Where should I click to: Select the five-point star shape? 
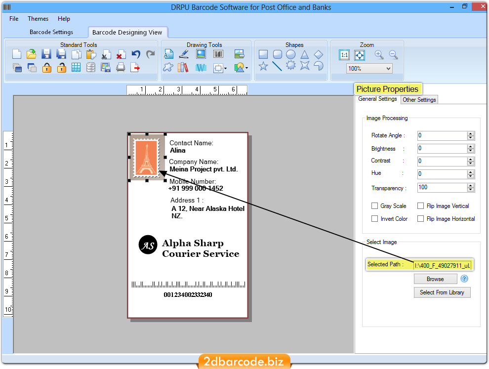[x=263, y=66]
